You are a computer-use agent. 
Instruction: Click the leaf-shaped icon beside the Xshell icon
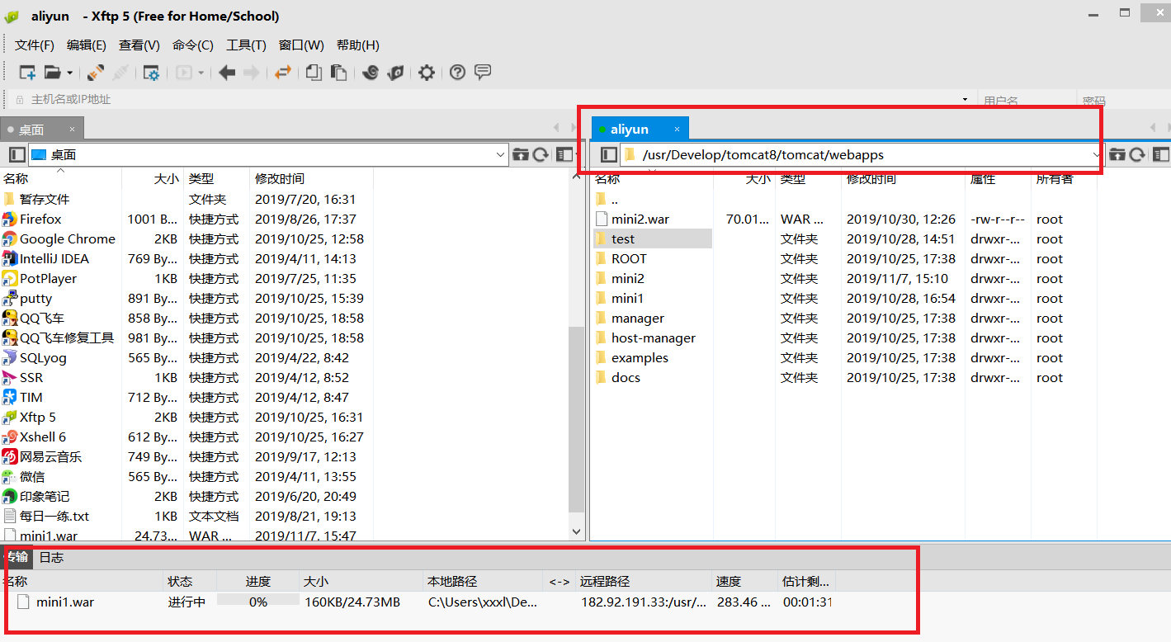click(396, 73)
